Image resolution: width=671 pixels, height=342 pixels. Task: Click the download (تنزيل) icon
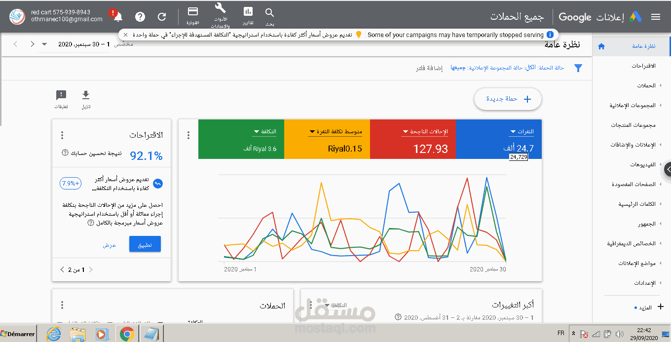(x=86, y=95)
